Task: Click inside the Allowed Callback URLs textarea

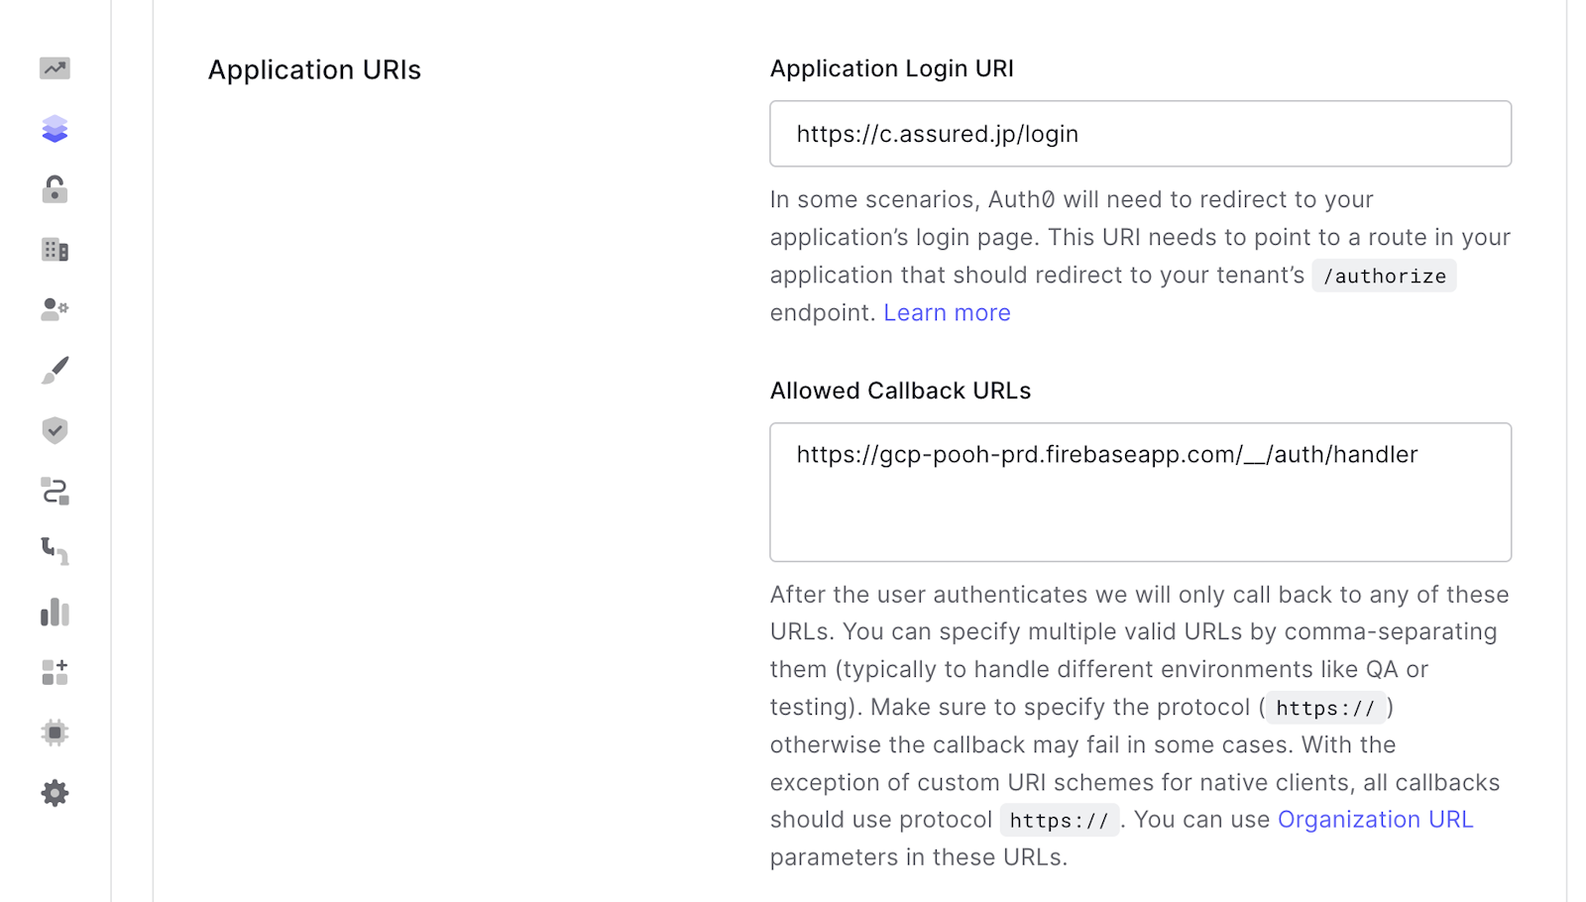Action: 1140,493
